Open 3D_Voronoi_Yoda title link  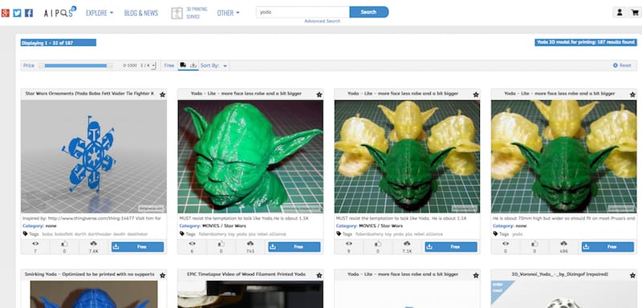tap(559, 274)
